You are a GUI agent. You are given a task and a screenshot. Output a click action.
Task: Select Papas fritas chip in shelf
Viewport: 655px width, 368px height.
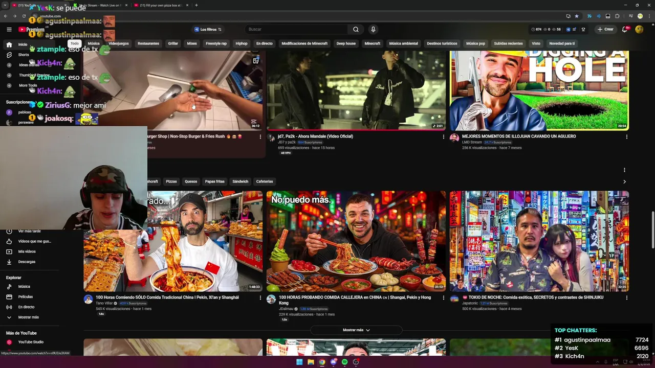tap(215, 181)
